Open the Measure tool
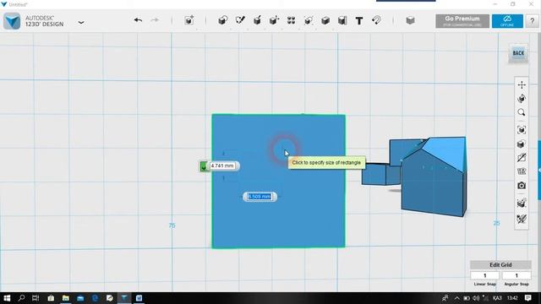Viewport: 541px width, 304px height. tap(342, 20)
